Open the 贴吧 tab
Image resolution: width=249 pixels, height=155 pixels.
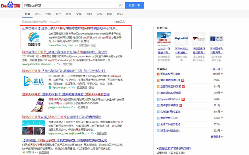click(89, 14)
